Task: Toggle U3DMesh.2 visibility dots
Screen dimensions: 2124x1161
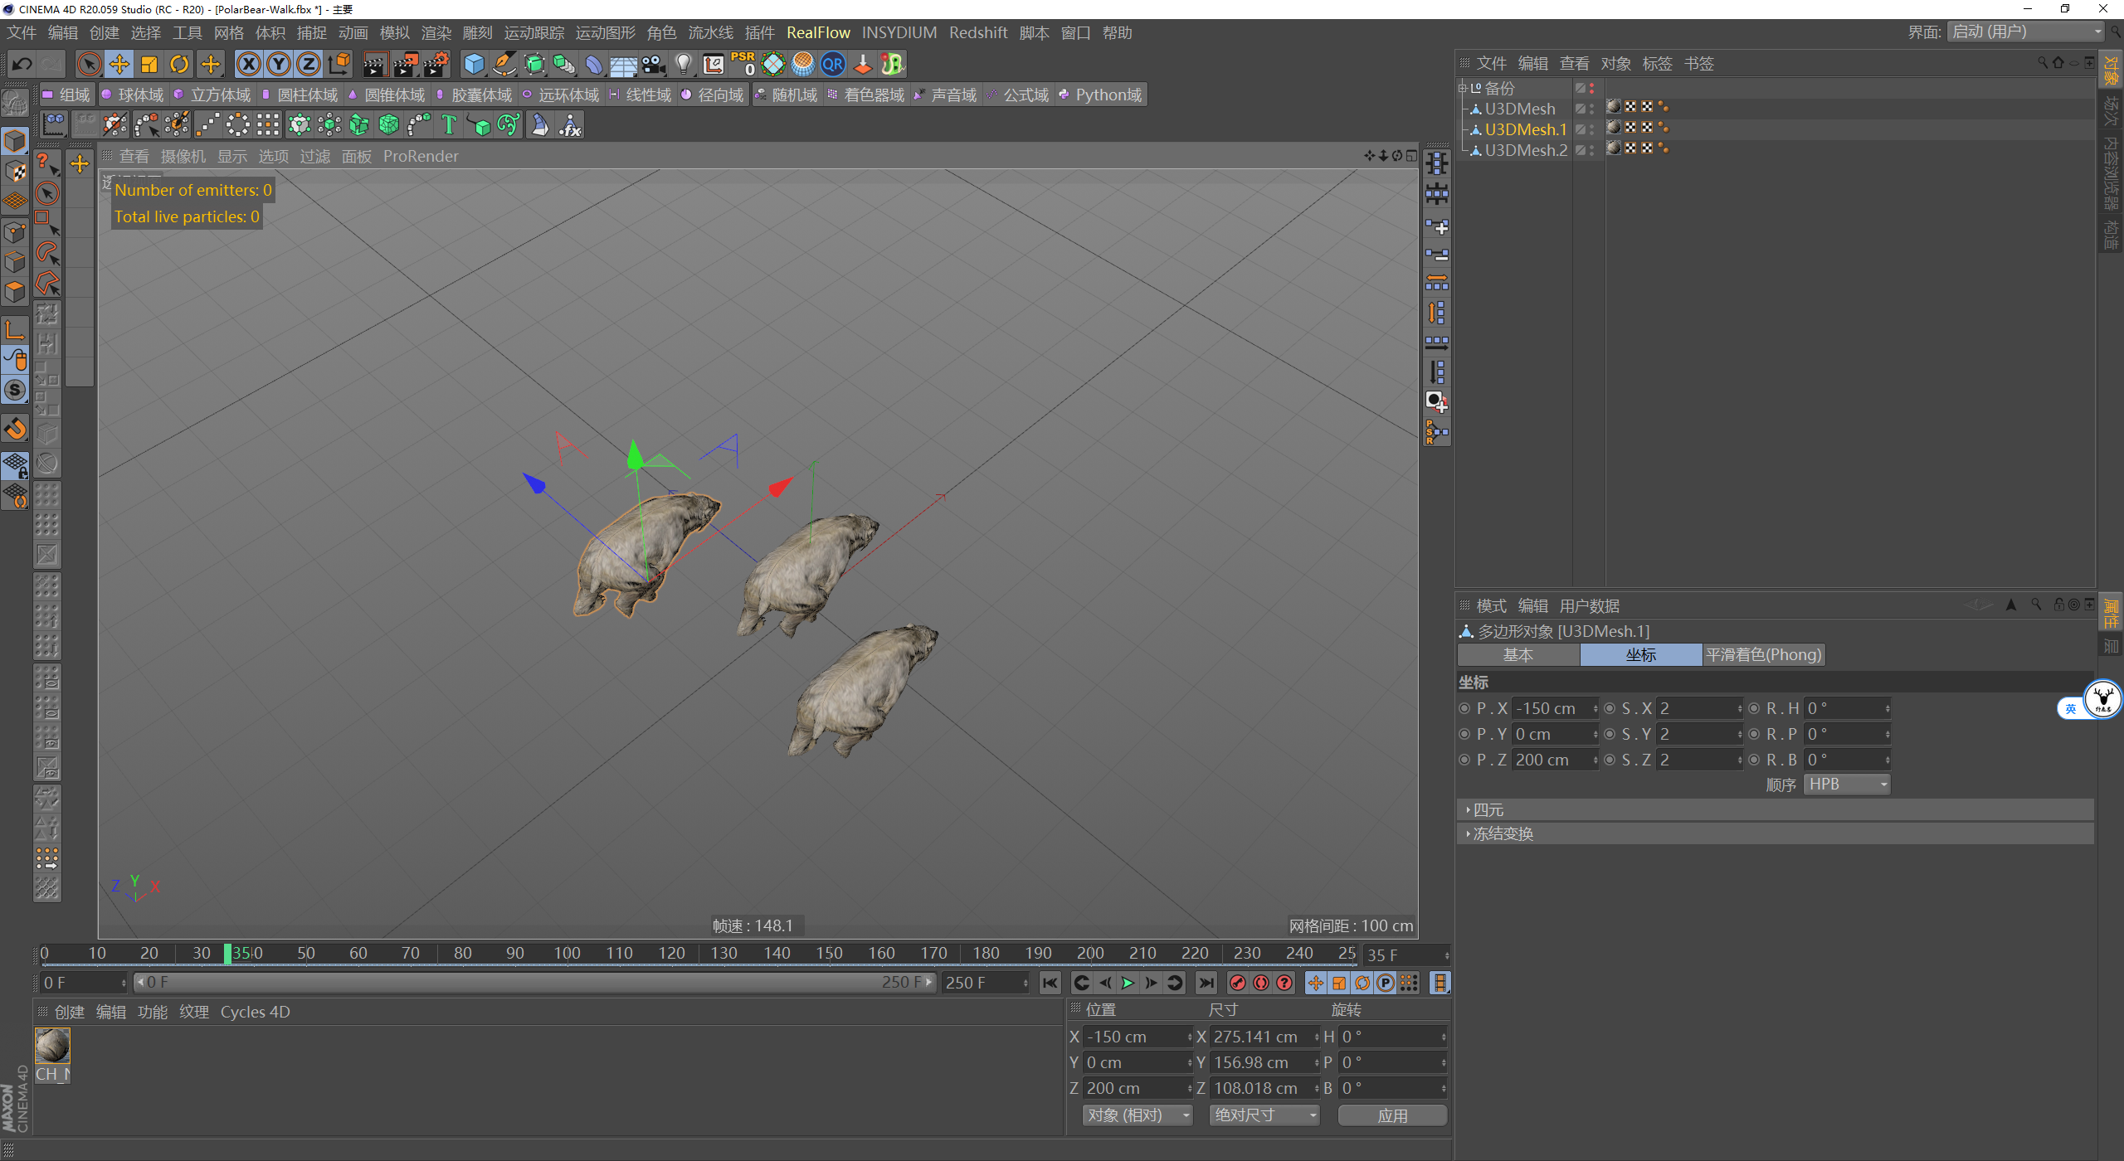Action: (1591, 150)
